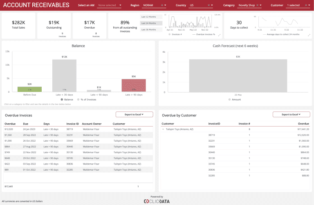This screenshot has width=314, height=205.
Task: Sort by the Due column header
Action: [x=26, y=123]
